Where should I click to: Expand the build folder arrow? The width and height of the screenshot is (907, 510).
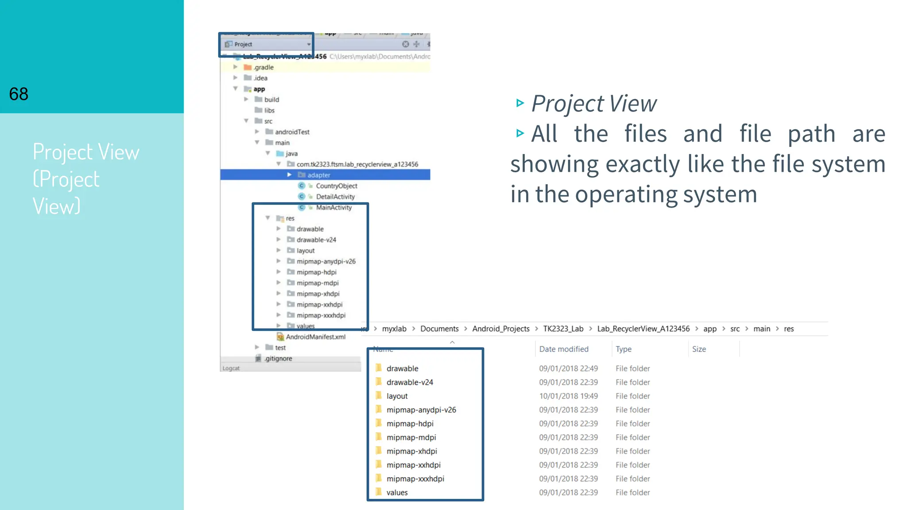[246, 100]
